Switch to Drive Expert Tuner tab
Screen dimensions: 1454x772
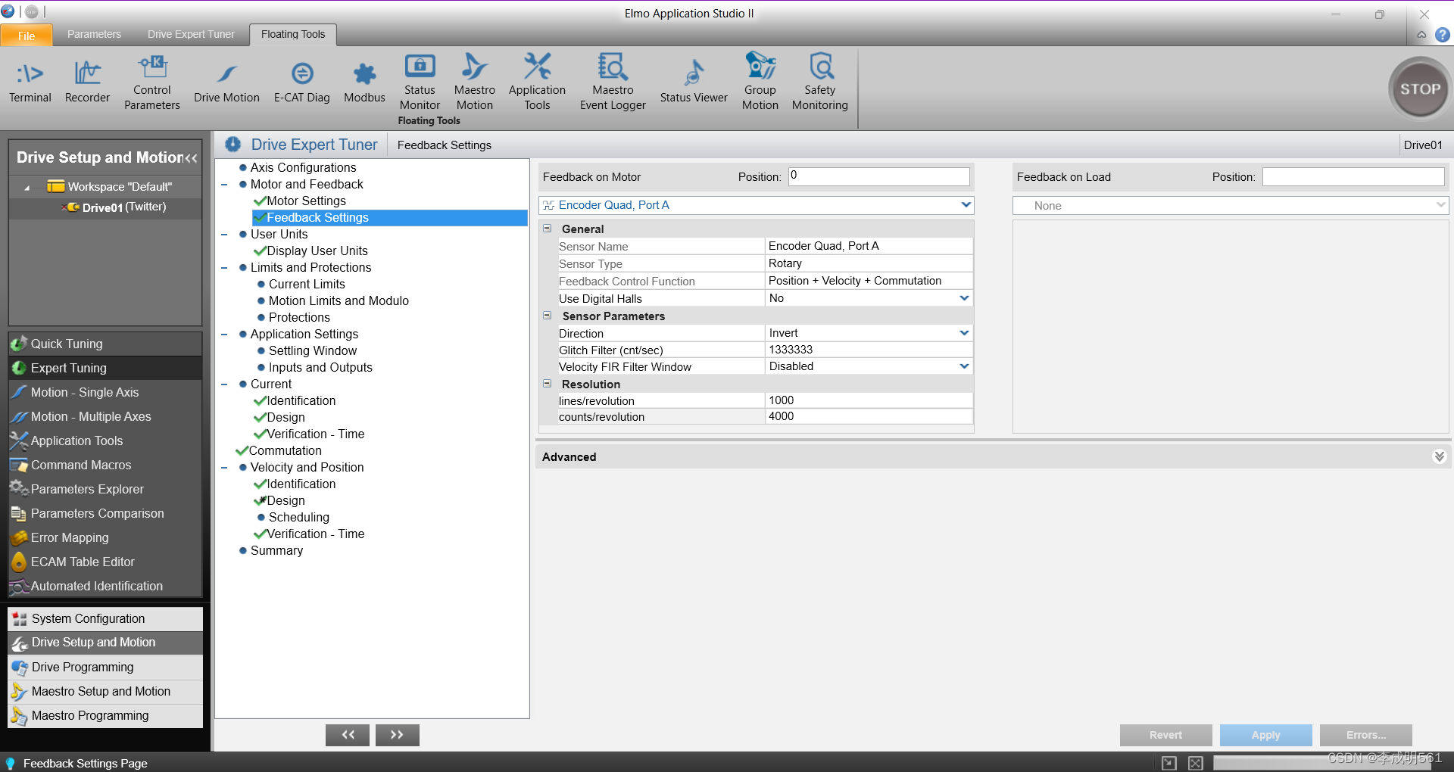pos(191,34)
